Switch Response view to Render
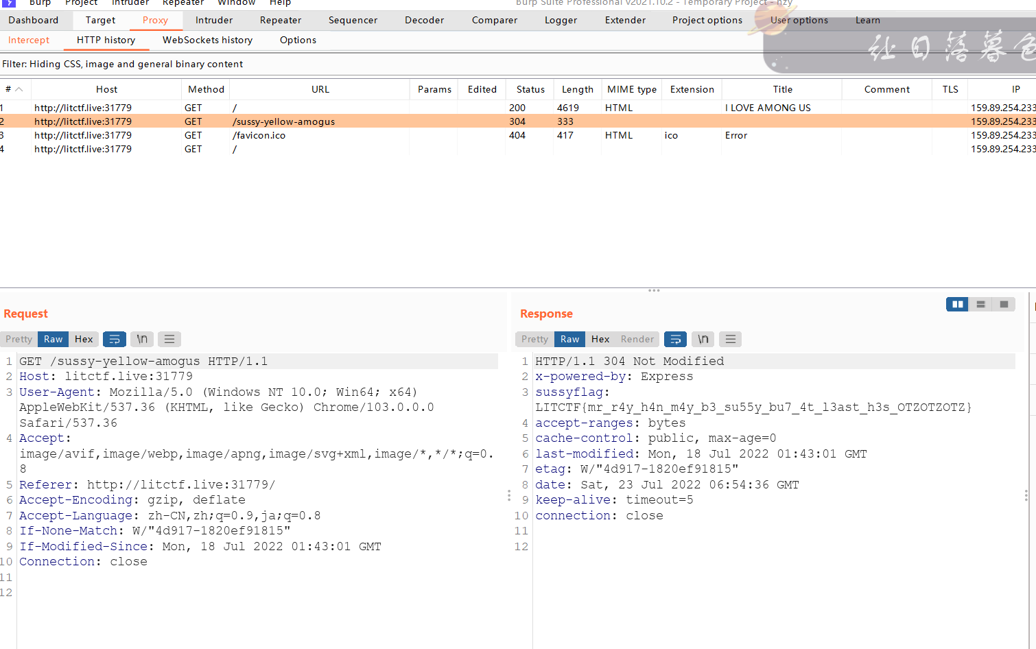The width and height of the screenshot is (1036, 649). (637, 339)
